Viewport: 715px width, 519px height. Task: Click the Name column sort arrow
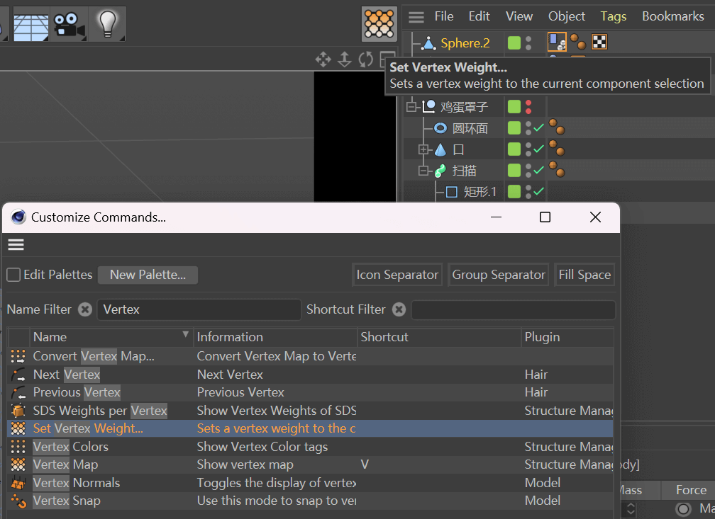tap(186, 334)
